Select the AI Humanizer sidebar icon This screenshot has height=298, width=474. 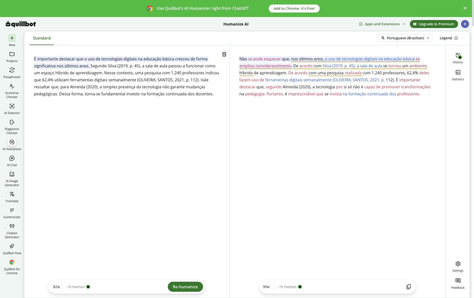click(x=12, y=142)
